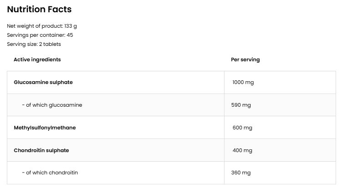This screenshot has width=342, height=193.
Task: Click the Chondroitin sulphate row label
Action: [41, 150]
